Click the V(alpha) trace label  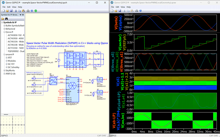coord(121,23)
